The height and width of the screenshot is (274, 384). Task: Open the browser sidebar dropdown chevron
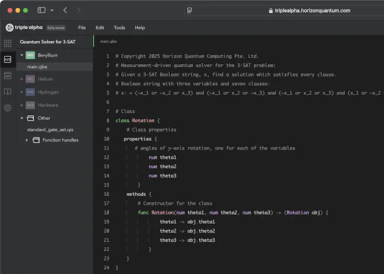click(x=52, y=10)
